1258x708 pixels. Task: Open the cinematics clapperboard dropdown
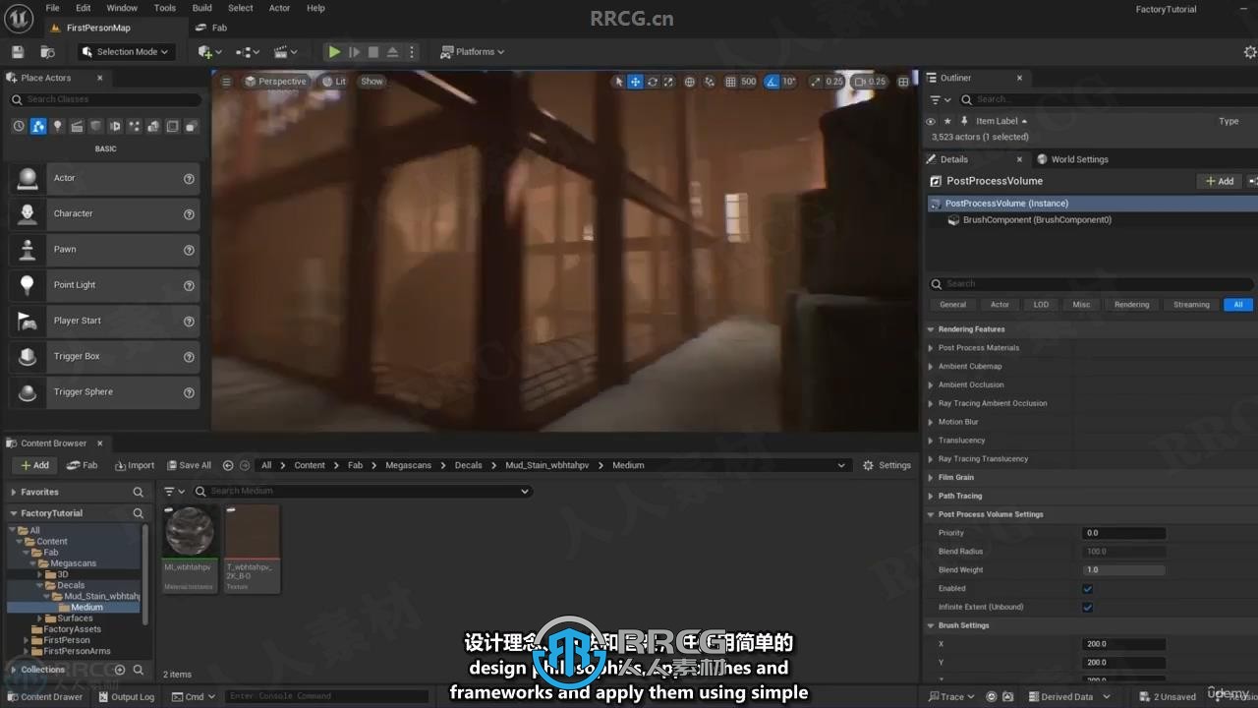tap(286, 52)
